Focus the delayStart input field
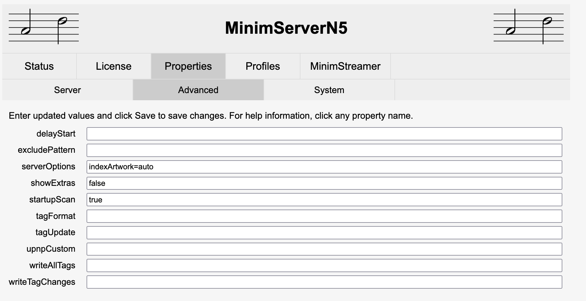This screenshot has height=301, width=586. tap(324, 134)
